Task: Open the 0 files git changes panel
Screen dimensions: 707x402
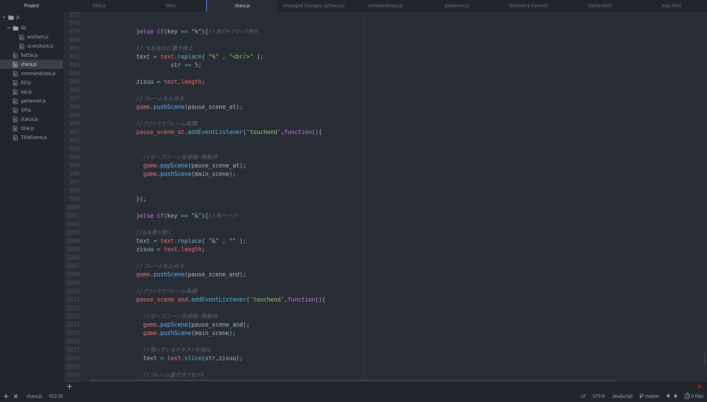Action: click(694, 396)
